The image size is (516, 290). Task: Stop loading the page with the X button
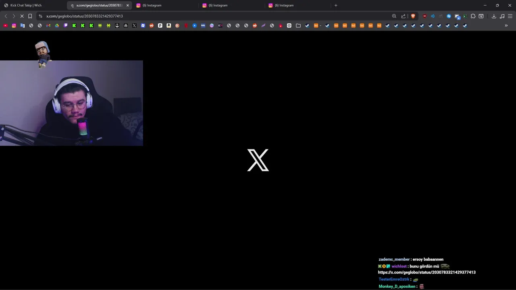(x=22, y=16)
